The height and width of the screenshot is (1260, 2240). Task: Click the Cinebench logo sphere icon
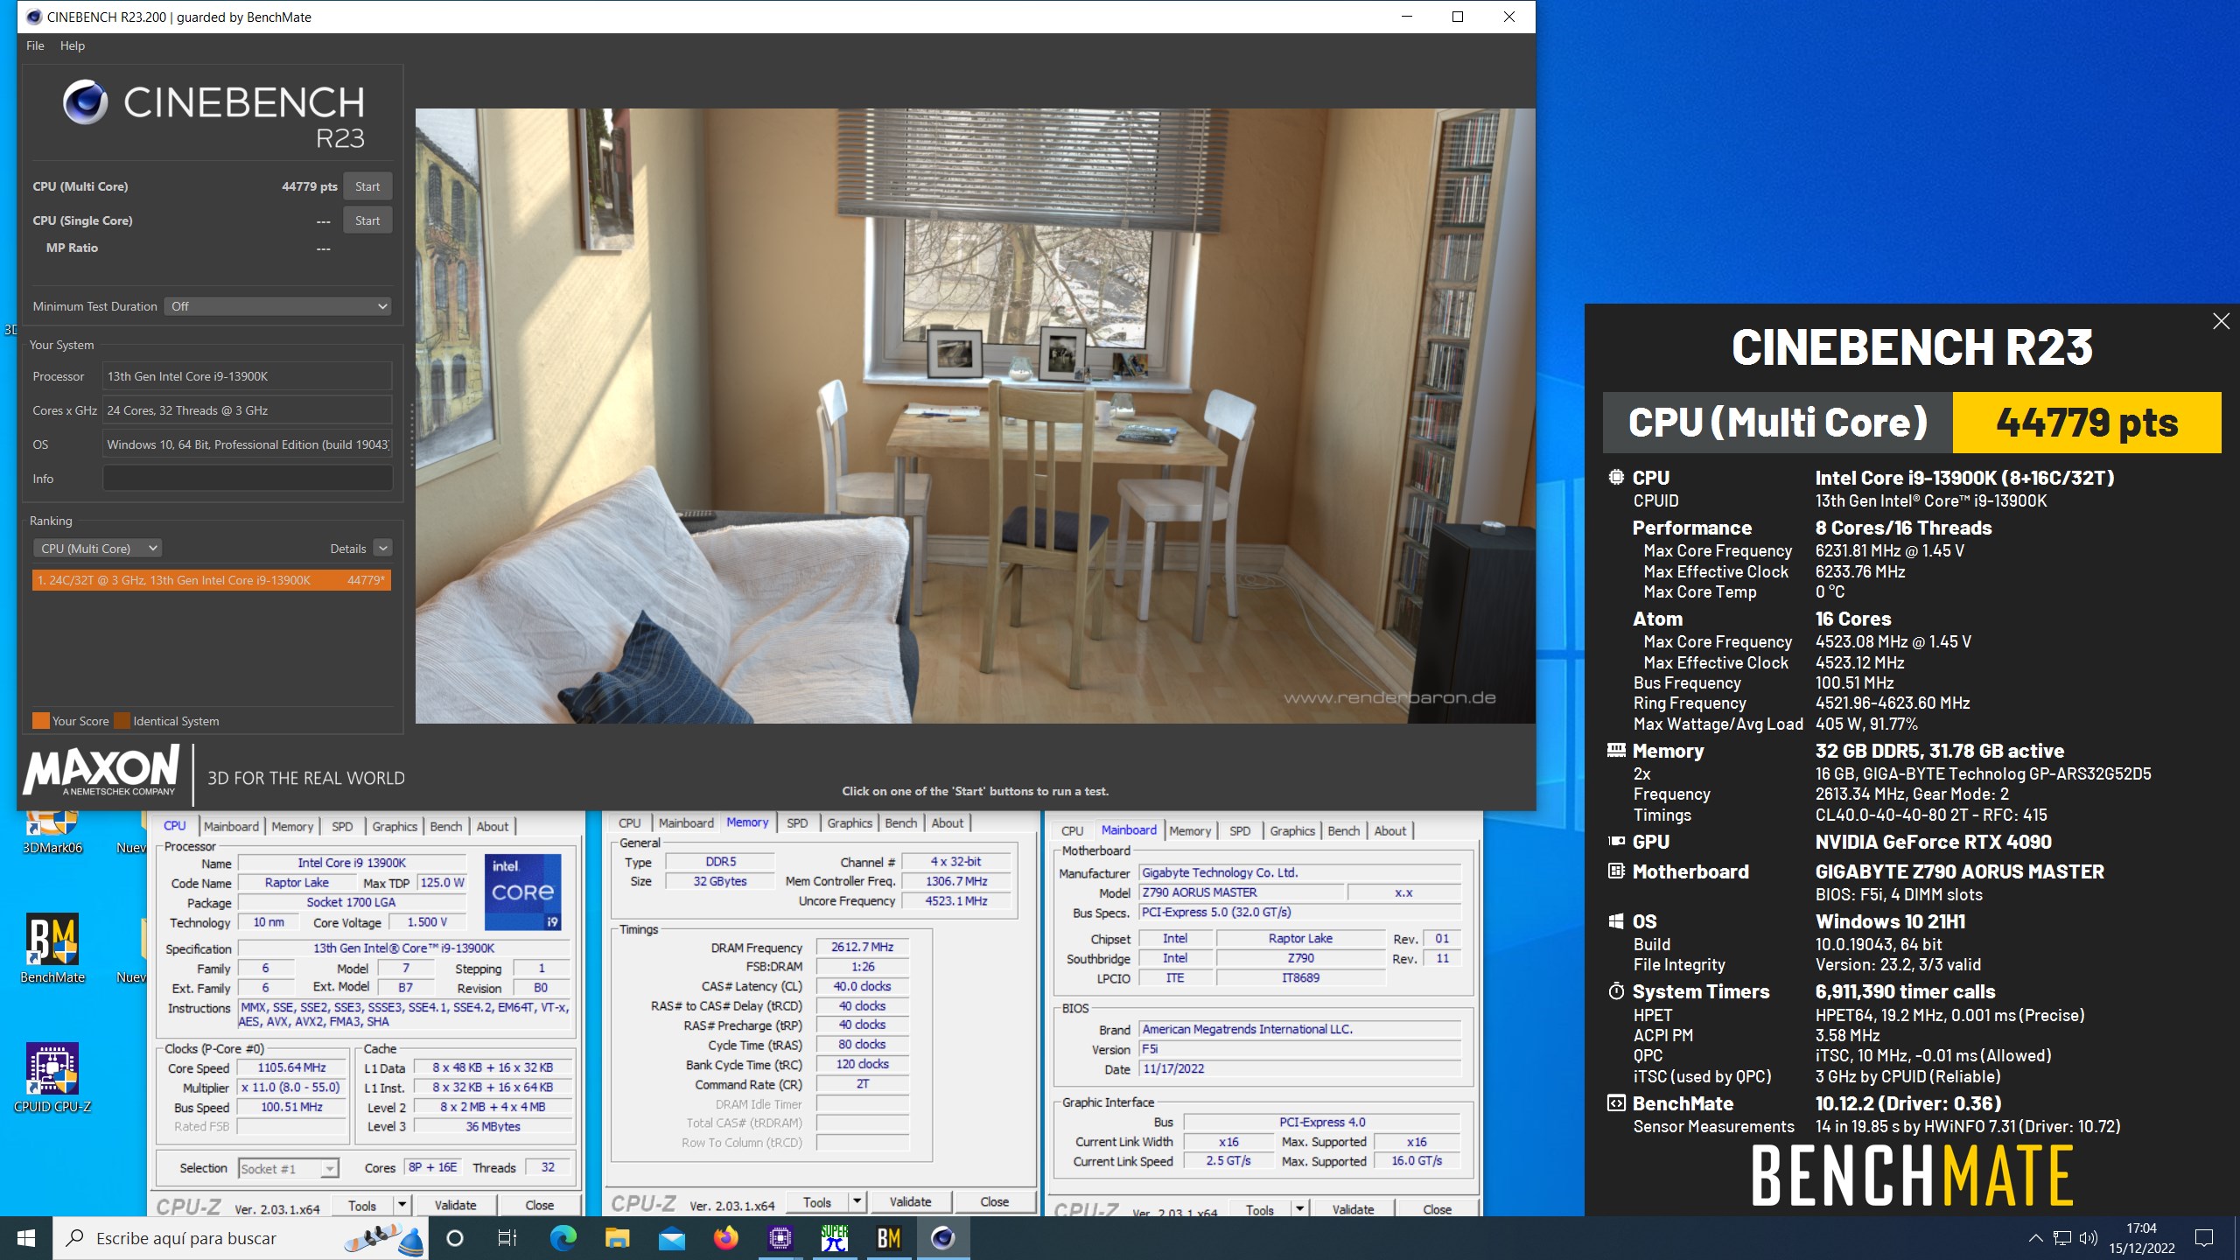(85, 102)
